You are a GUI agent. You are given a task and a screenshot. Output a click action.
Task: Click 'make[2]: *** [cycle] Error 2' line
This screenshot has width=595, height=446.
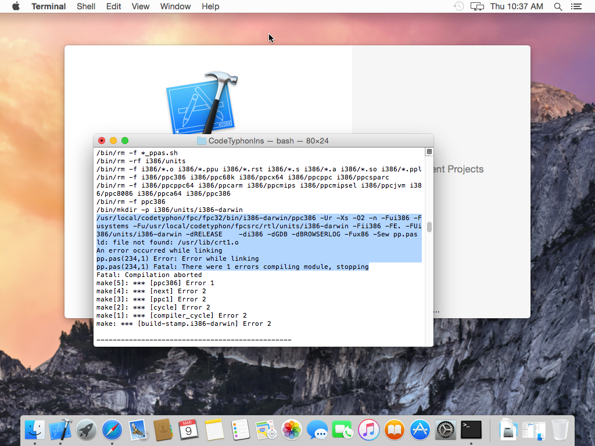[153, 308]
